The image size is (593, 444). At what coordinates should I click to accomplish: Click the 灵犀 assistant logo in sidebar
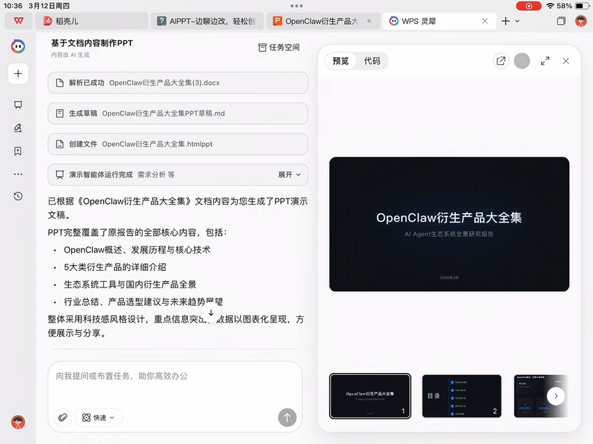point(18,47)
